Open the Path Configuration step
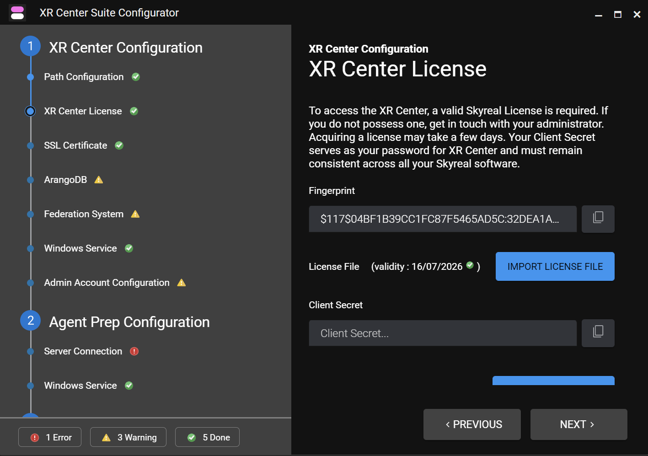Image resolution: width=648 pixels, height=456 pixels. [x=84, y=77]
